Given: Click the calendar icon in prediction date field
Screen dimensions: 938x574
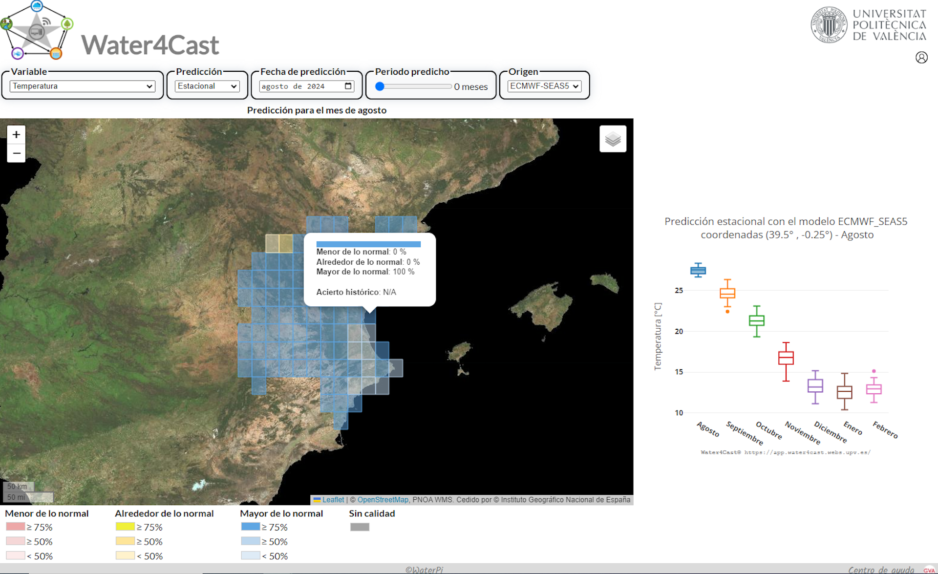Looking at the screenshot, I should point(348,86).
